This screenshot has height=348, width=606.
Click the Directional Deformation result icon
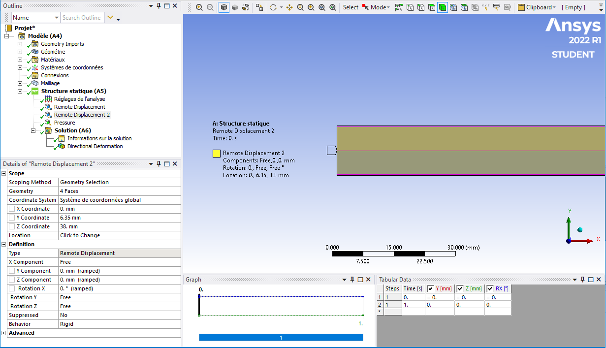tap(61, 146)
